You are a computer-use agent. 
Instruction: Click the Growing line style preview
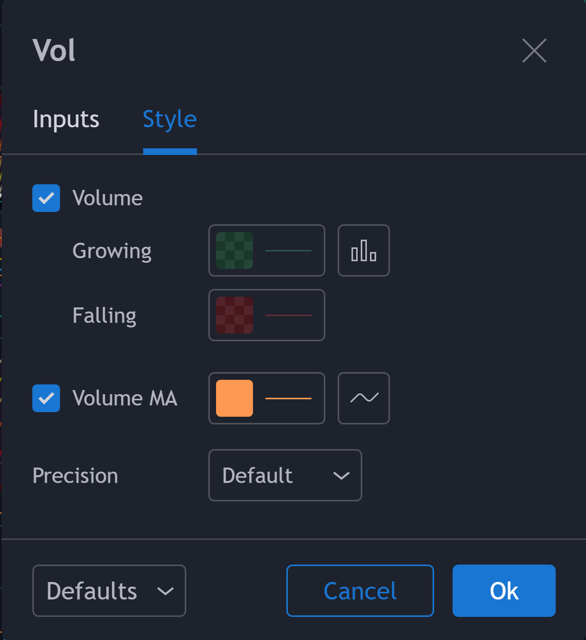tap(288, 250)
